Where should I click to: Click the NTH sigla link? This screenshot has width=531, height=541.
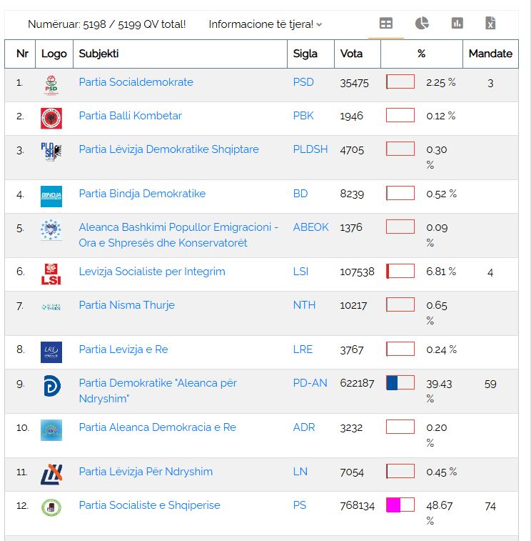pyautogui.click(x=304, y=305)
